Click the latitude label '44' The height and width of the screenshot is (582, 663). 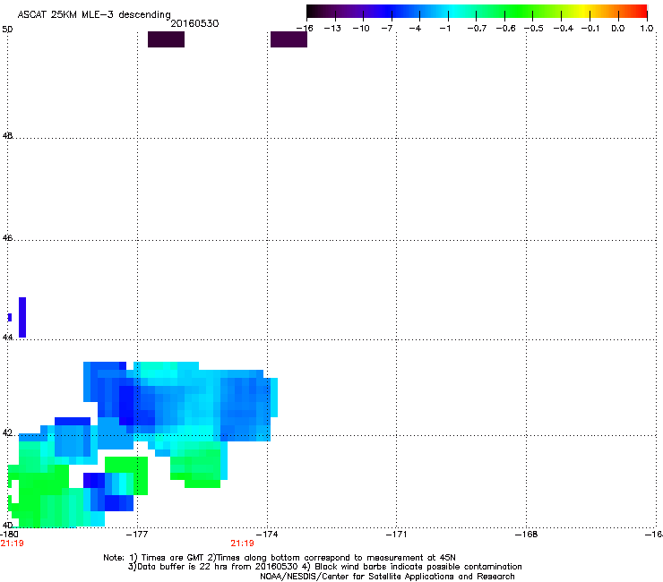click(x=7, y=338)
